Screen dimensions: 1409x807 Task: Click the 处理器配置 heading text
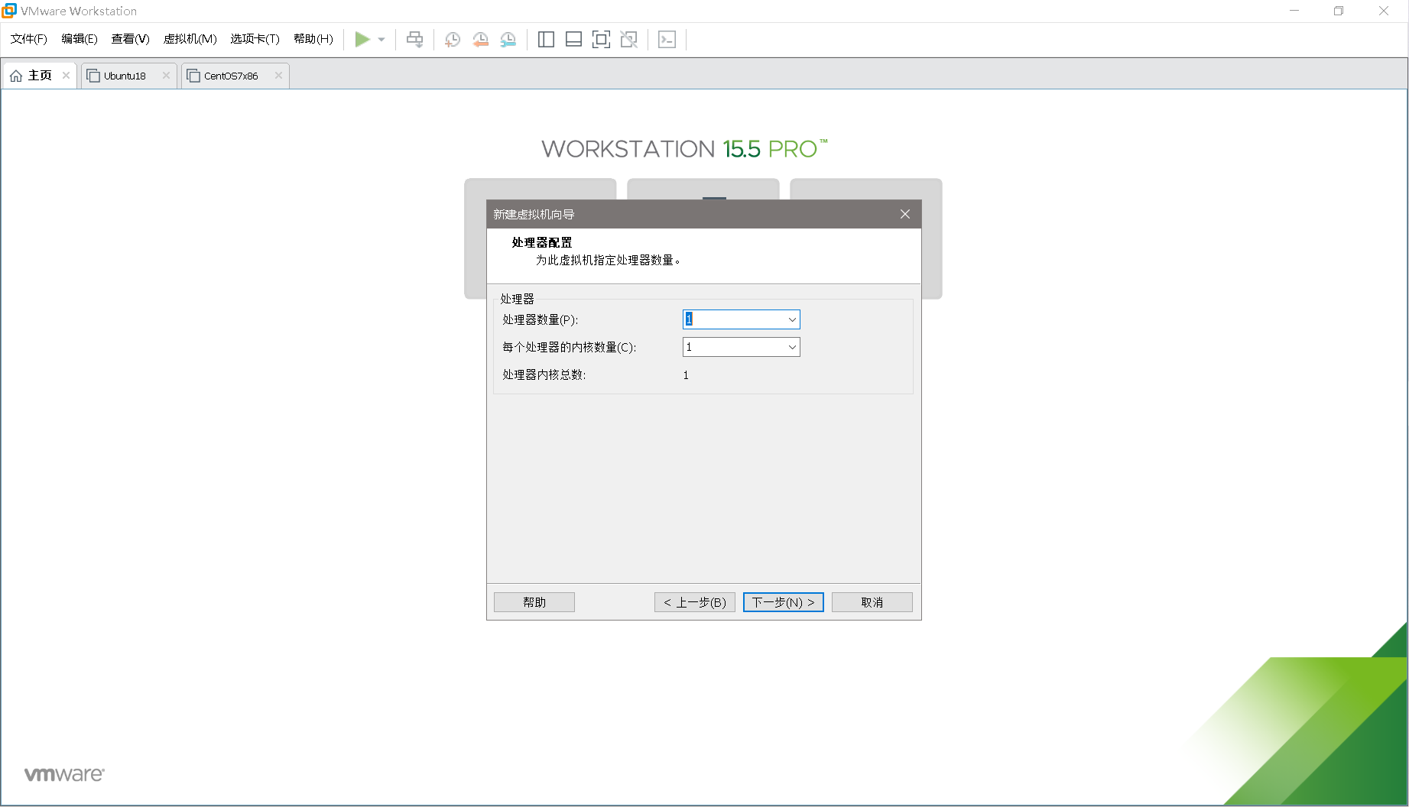coord(542,242)
